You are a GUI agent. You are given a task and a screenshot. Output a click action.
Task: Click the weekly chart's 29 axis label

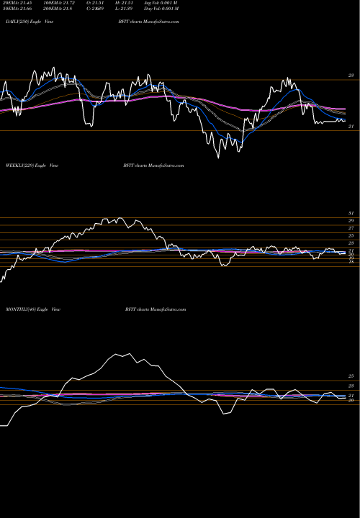pyautogui.click(x=351, y=221)
